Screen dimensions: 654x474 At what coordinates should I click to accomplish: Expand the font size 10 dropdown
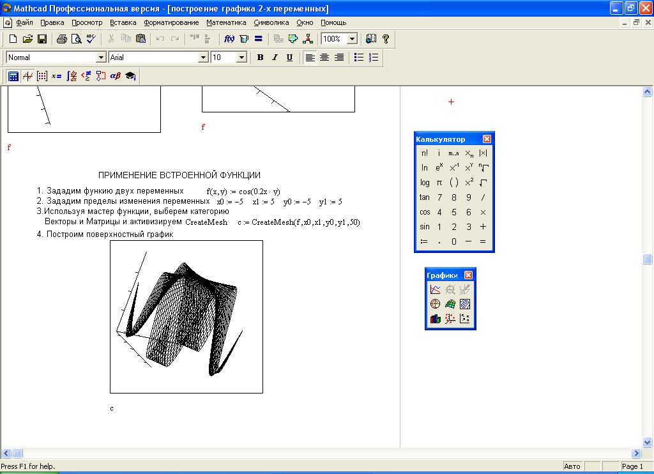[x=241, y=57]
